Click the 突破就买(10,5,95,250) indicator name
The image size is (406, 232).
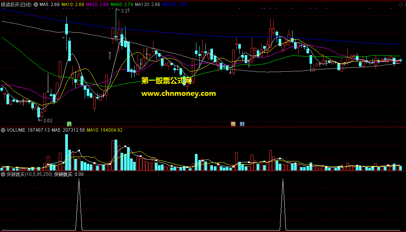[29, 174]
